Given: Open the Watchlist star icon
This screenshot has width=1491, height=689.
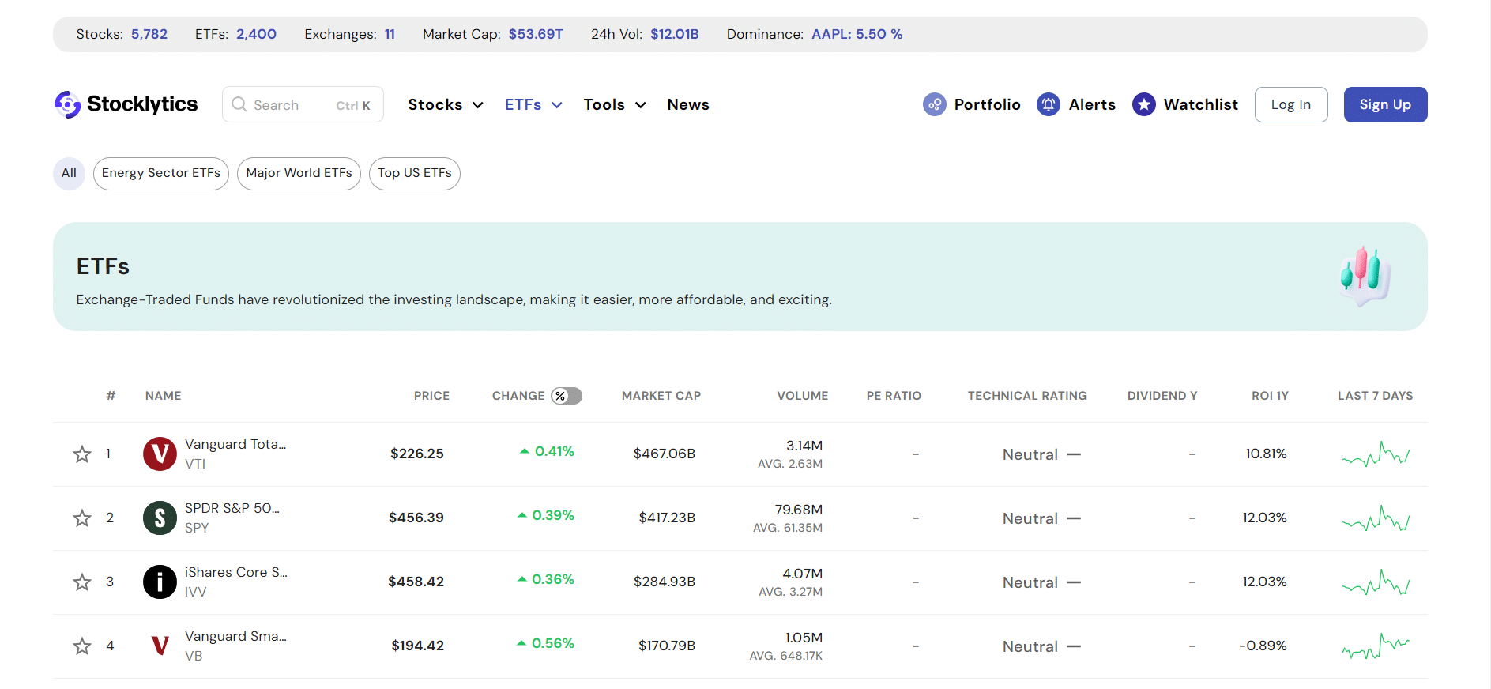Looking at the screenshot, I should (x=1144, y=104).
